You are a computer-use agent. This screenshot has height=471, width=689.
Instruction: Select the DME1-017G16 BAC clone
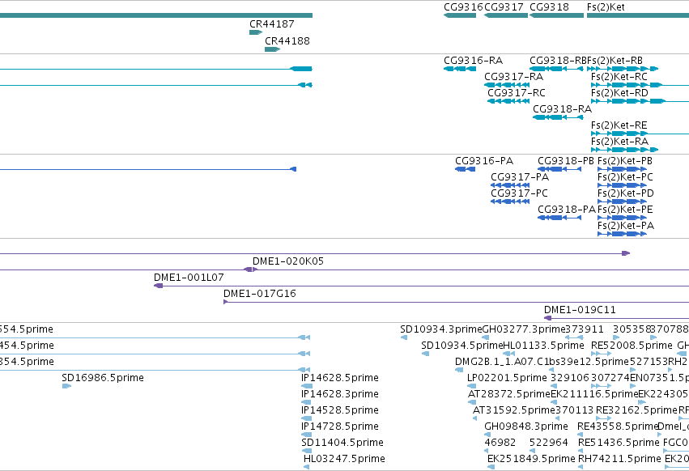pos(456,303)
